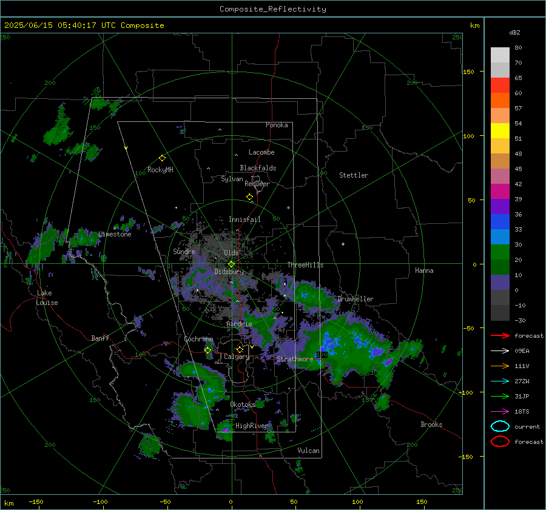The height and width of the screenshot is (510, 546).
Task: Click the cyan 27ZW arrow legend icon
Action: (500, 381)
